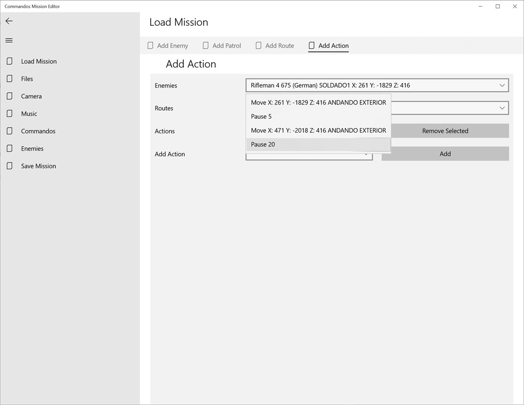This screenshot has width=524, height=405.
Task: Click the Add Action tab icon
Action: [x=311, y=45]
